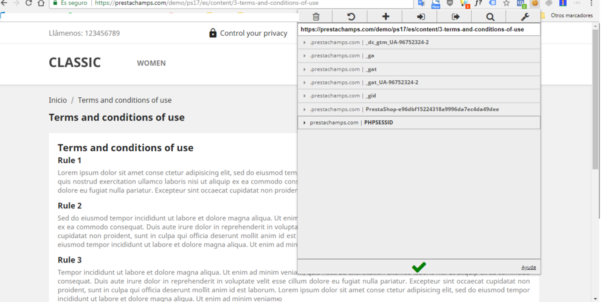This screenshot has width=608, height=302.
Task: Click the Rule 2 heading
Action: click(x=70, y=205)
